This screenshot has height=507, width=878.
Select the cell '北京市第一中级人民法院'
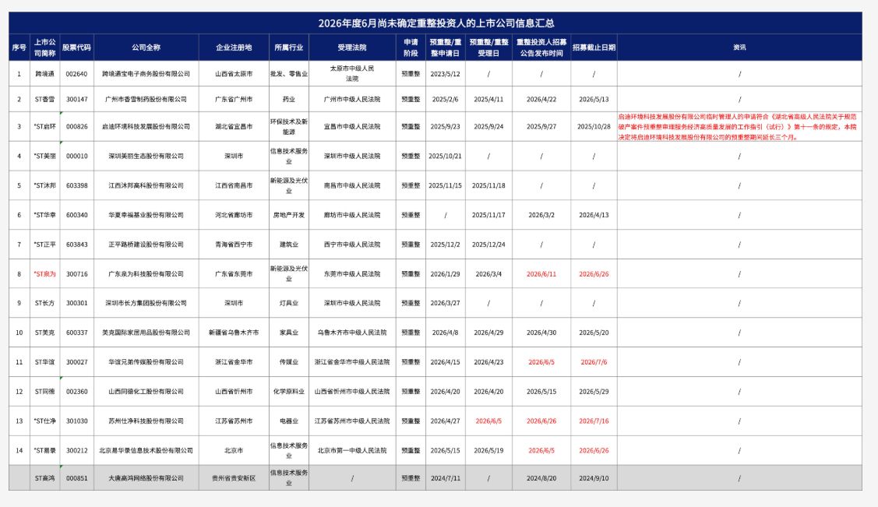point(352,450)
